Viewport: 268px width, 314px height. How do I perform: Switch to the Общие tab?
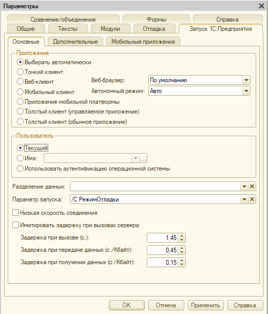pyautogui.click(x=26, y=29)
